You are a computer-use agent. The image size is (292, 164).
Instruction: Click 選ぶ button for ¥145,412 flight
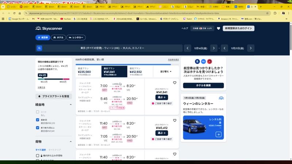pos(162,133)
